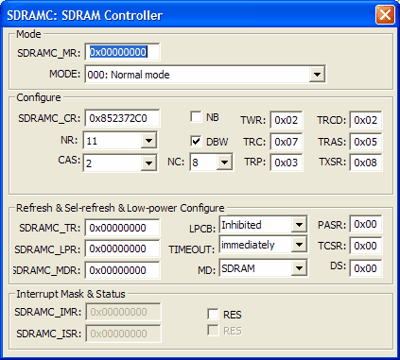The image size is (400, 360).
Task: Click the SDRAMC: SDRAM Controller title bar
Action: coord(189,15)
